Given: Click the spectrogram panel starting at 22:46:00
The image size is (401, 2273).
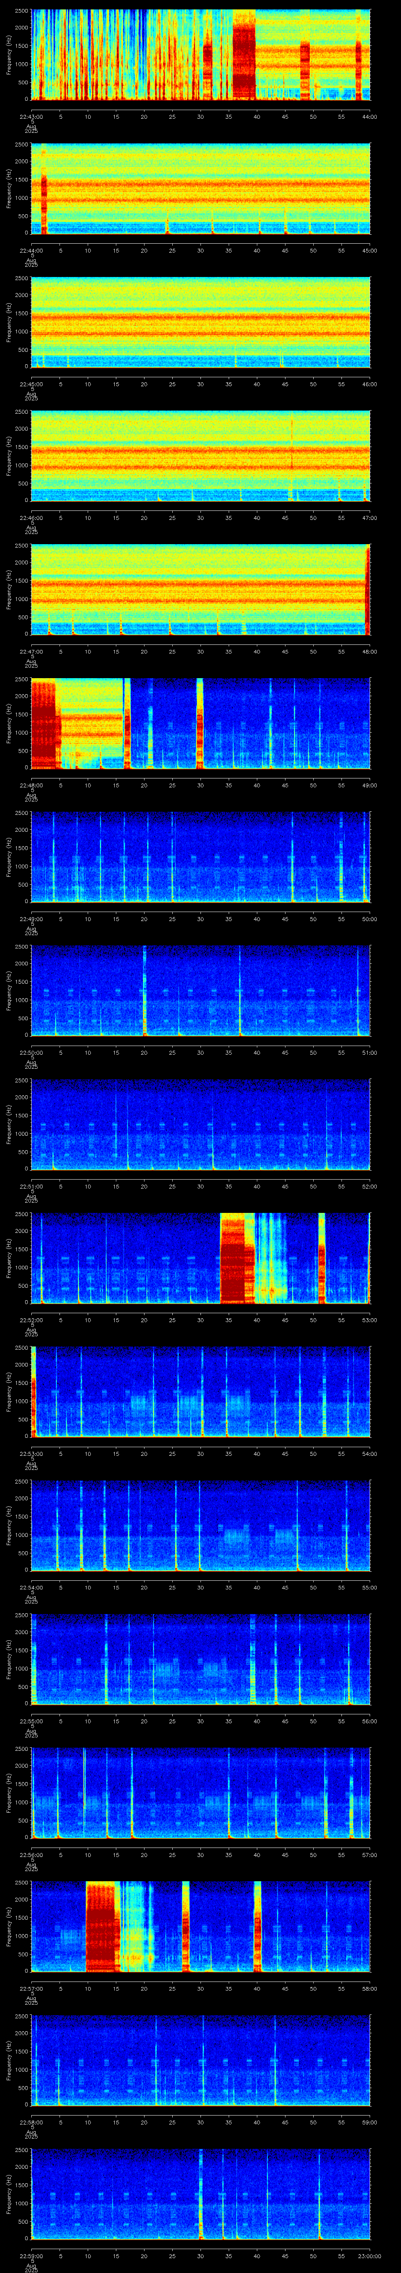Looking at the screenshot, I should click(201, 456).
